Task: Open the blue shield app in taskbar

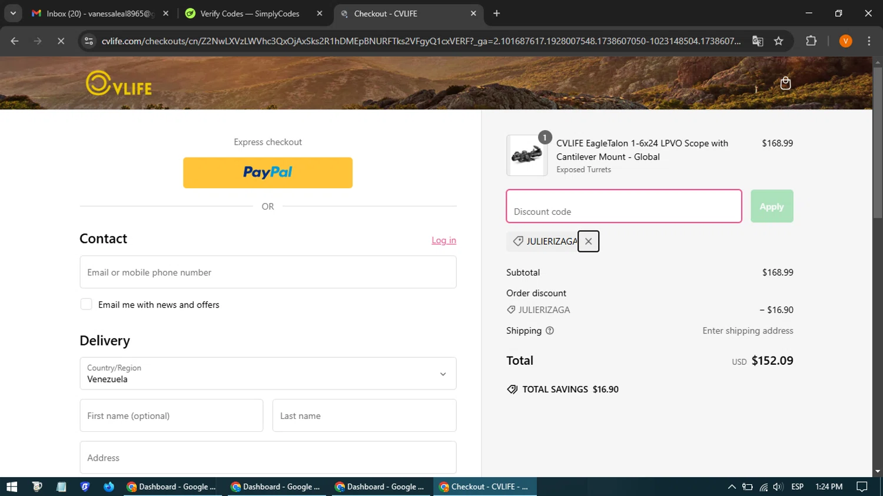Action: point(85,487)
